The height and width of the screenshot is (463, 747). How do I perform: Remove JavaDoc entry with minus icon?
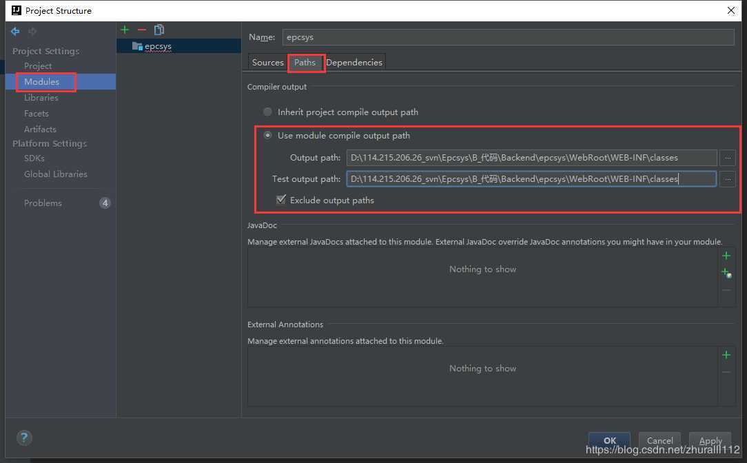pyautogui.click(x=726, y=290)
